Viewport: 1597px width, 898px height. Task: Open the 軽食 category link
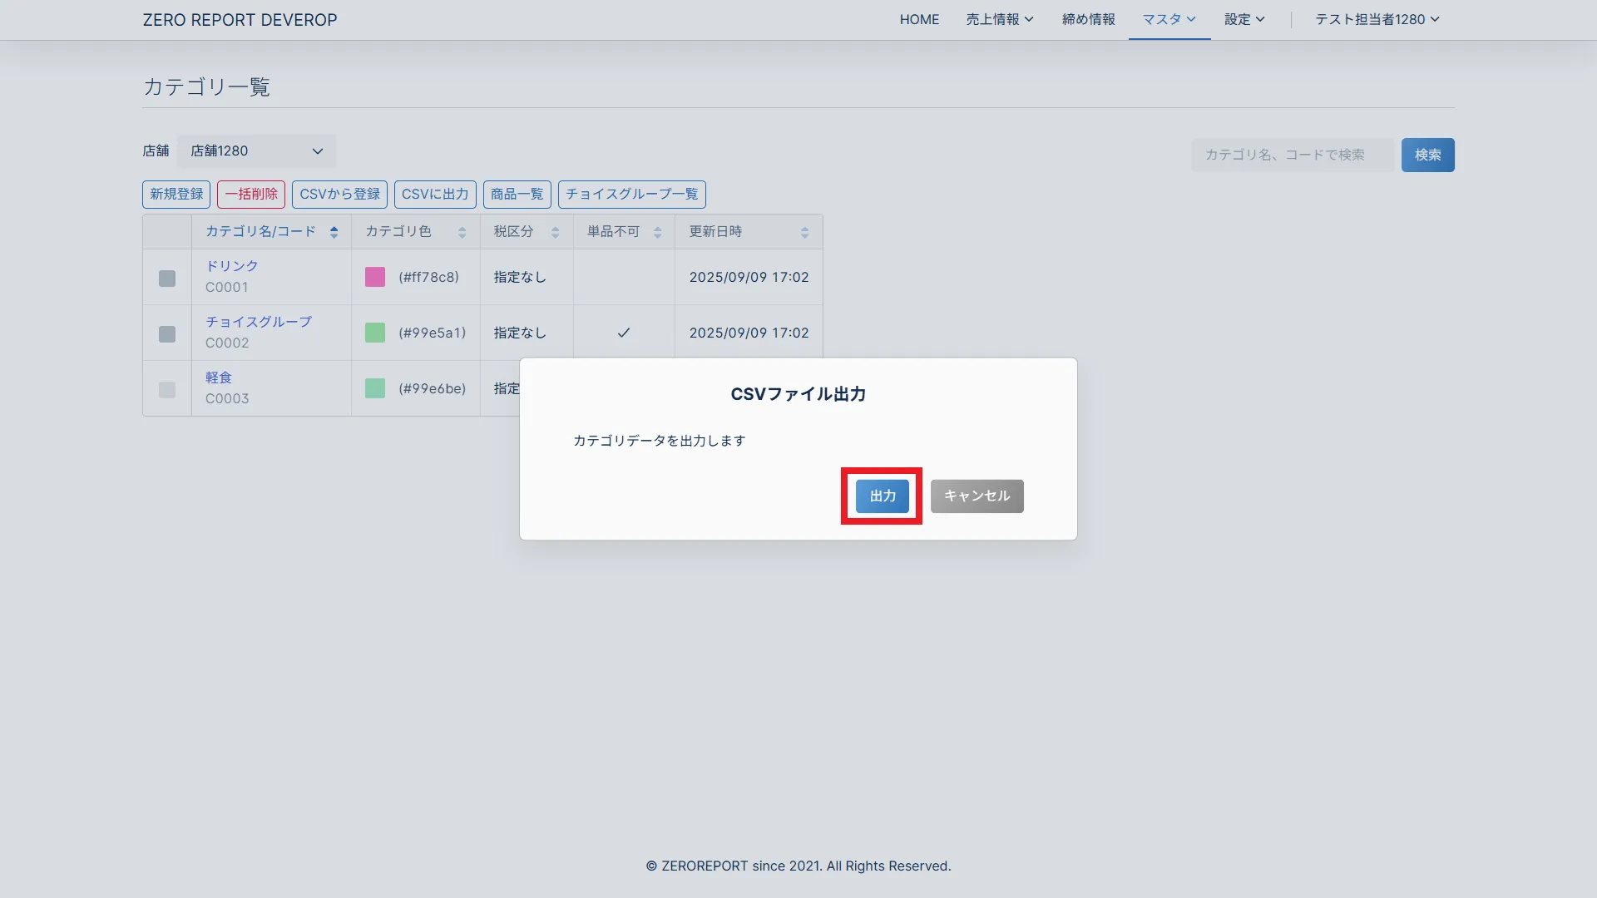point(219,377)
